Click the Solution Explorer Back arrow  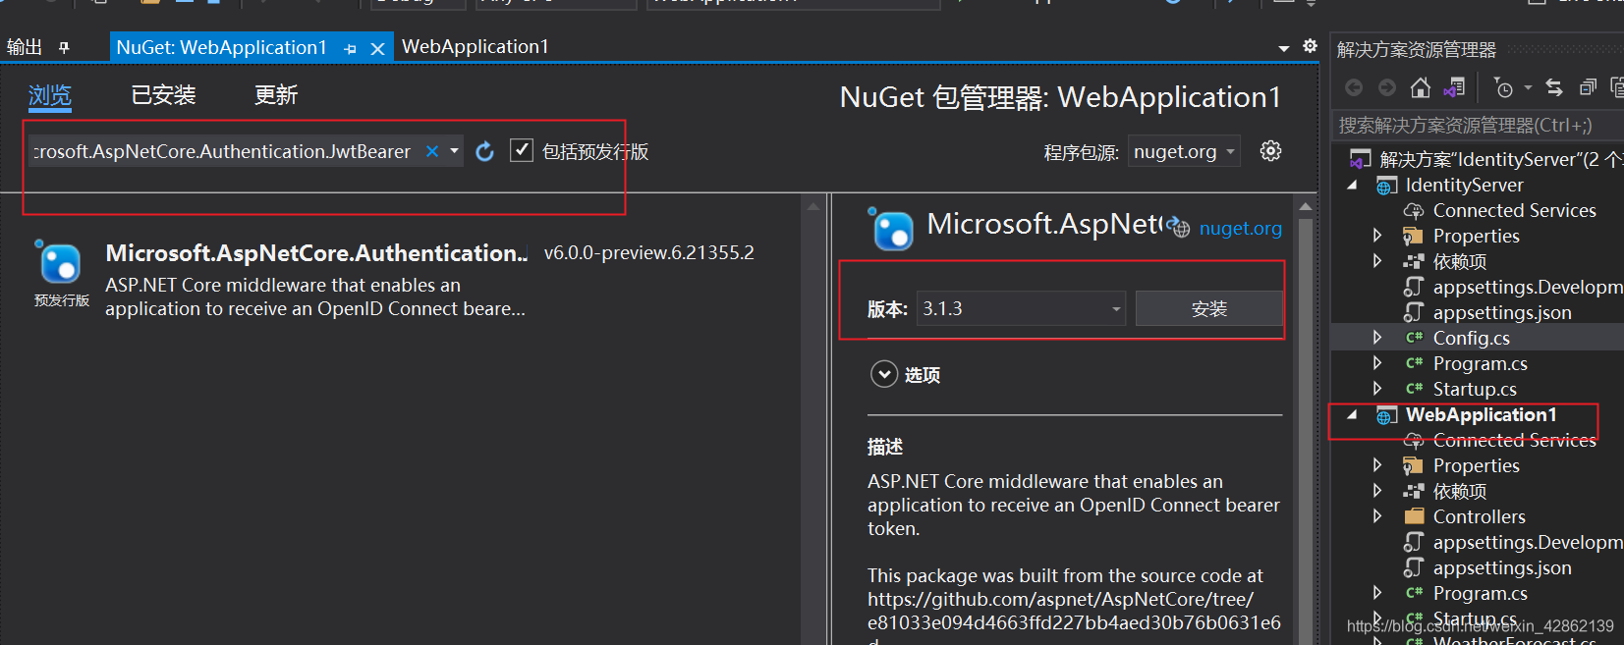click(x=1354, y=87)
